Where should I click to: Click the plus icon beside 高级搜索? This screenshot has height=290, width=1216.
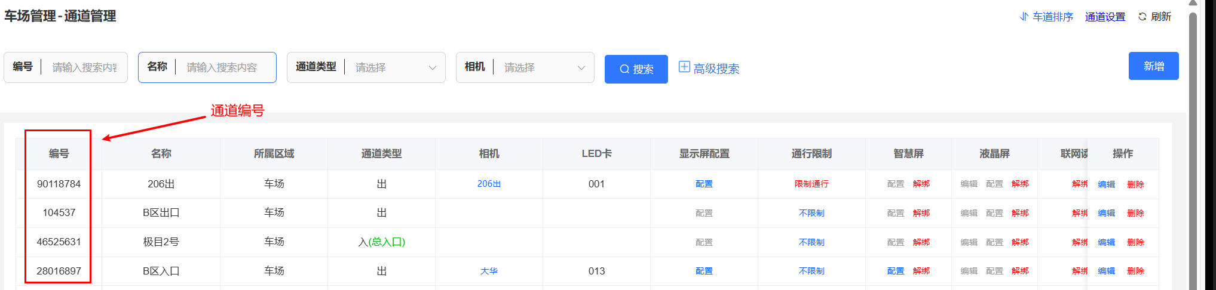[684, 67]
